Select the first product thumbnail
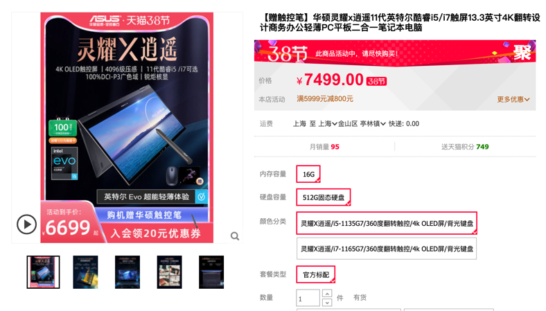Viewport: 546px width, 311px height. tap(43, 272)
